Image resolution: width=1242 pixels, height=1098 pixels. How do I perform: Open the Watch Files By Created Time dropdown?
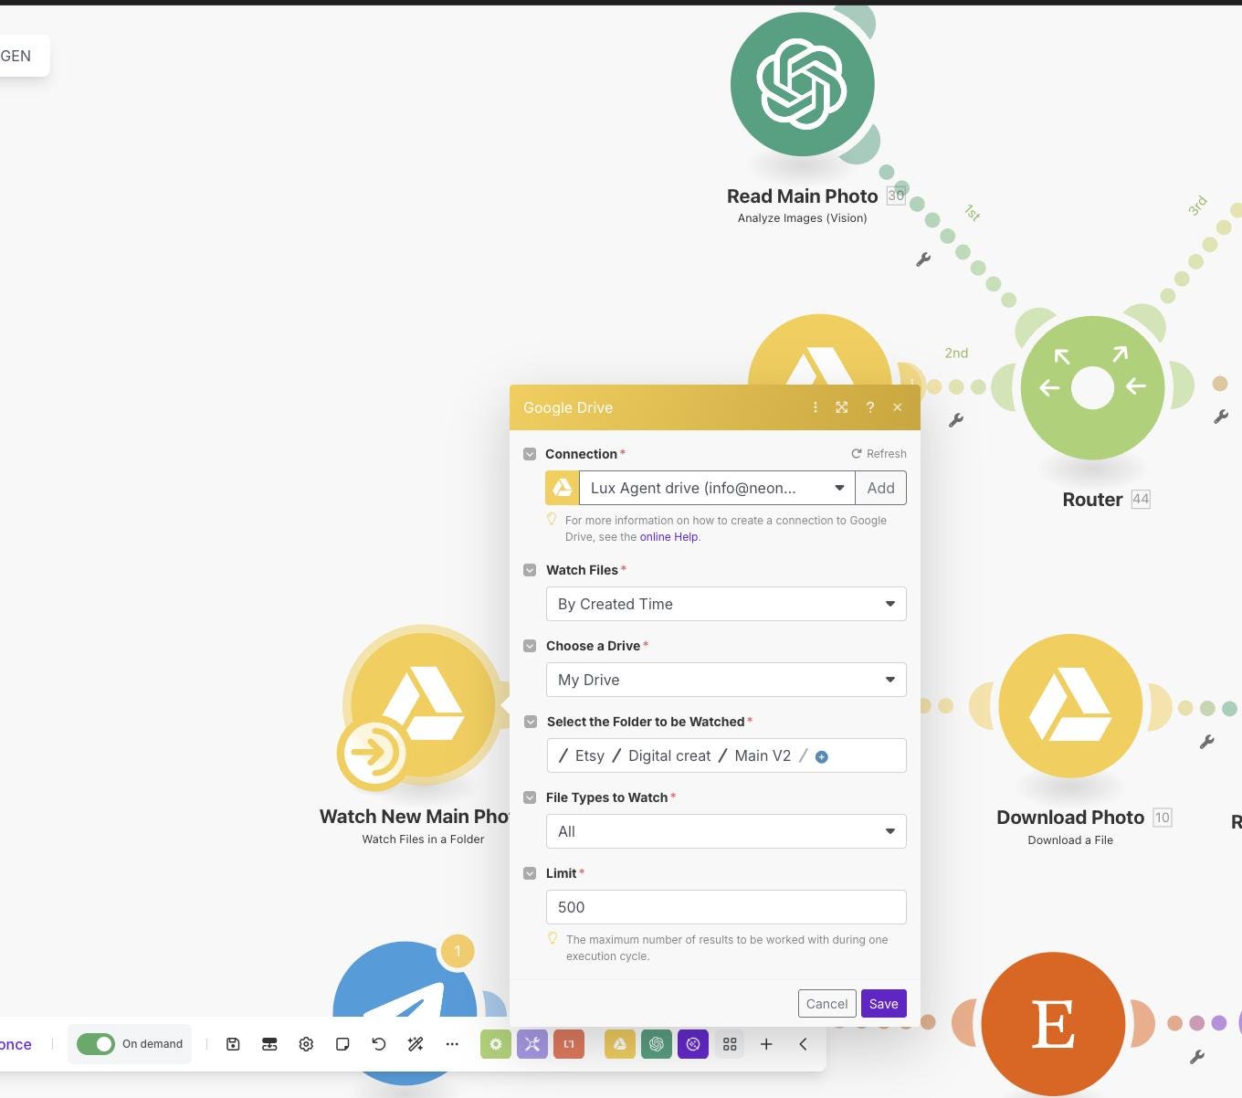pos(726,604)
